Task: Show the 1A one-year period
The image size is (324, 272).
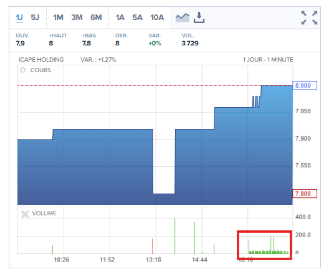Action: [x=120, y=17]
